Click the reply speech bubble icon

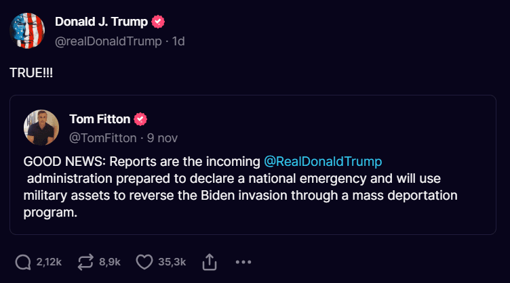[x=22, y=261]
